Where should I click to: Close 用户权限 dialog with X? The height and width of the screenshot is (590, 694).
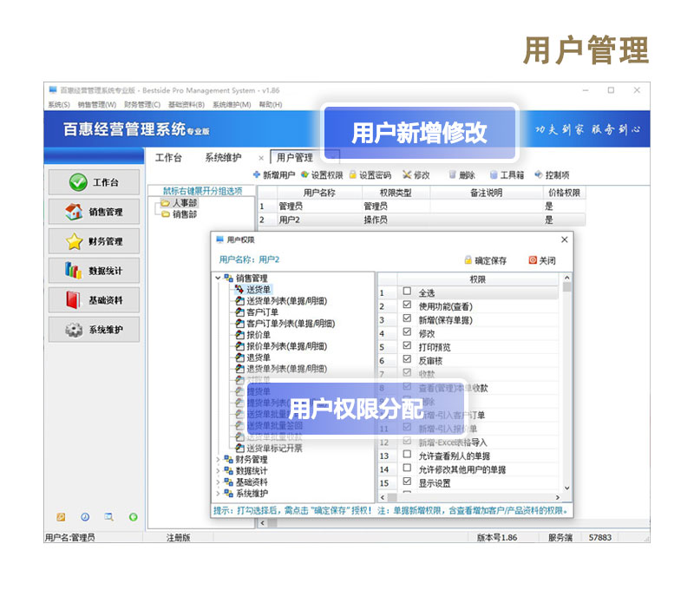(x=565, y=239)
